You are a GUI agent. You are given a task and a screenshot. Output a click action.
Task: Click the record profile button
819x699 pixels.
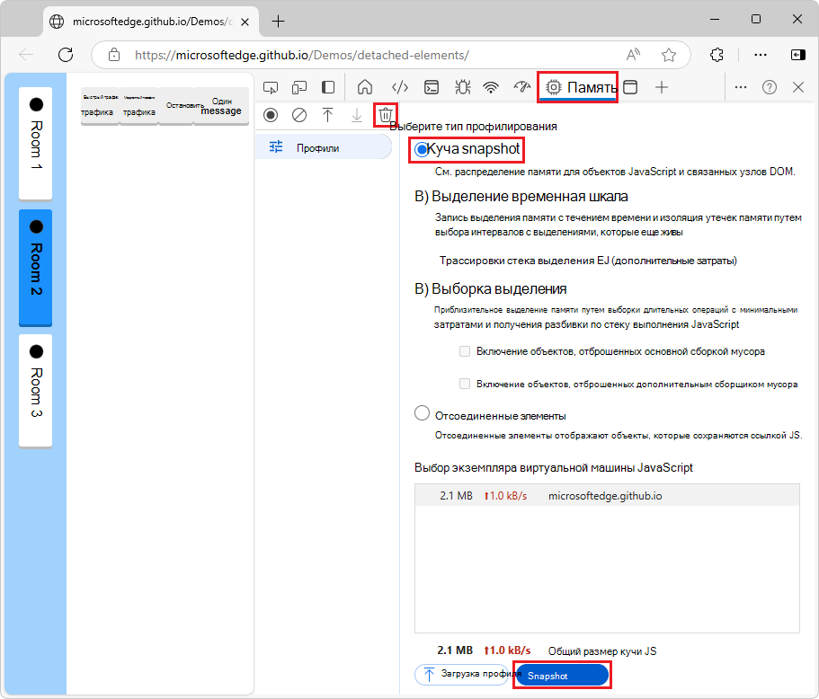point(271,115)
